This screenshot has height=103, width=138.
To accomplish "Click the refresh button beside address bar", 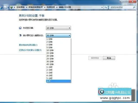I will (106, 7).
